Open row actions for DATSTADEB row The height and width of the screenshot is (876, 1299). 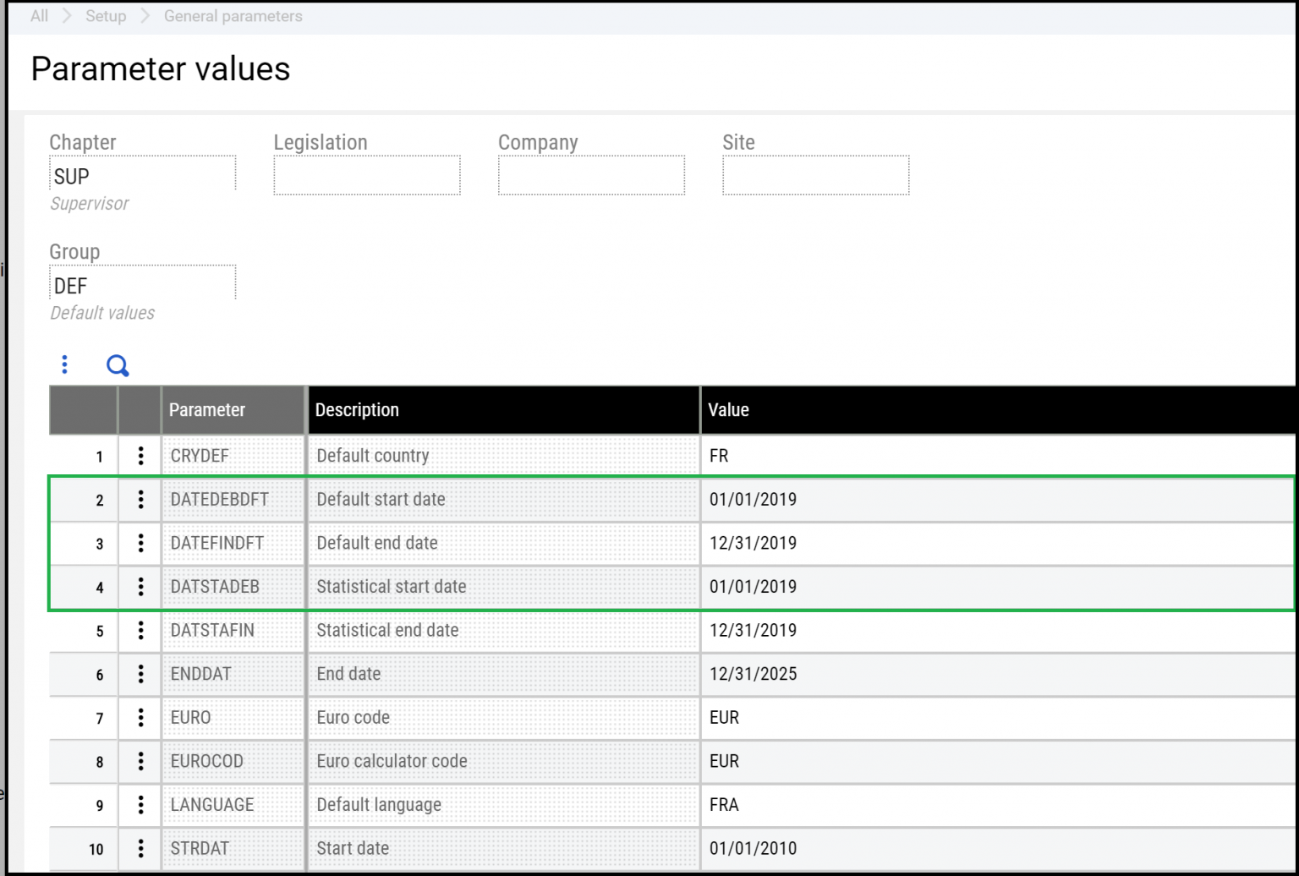(139, 587)
